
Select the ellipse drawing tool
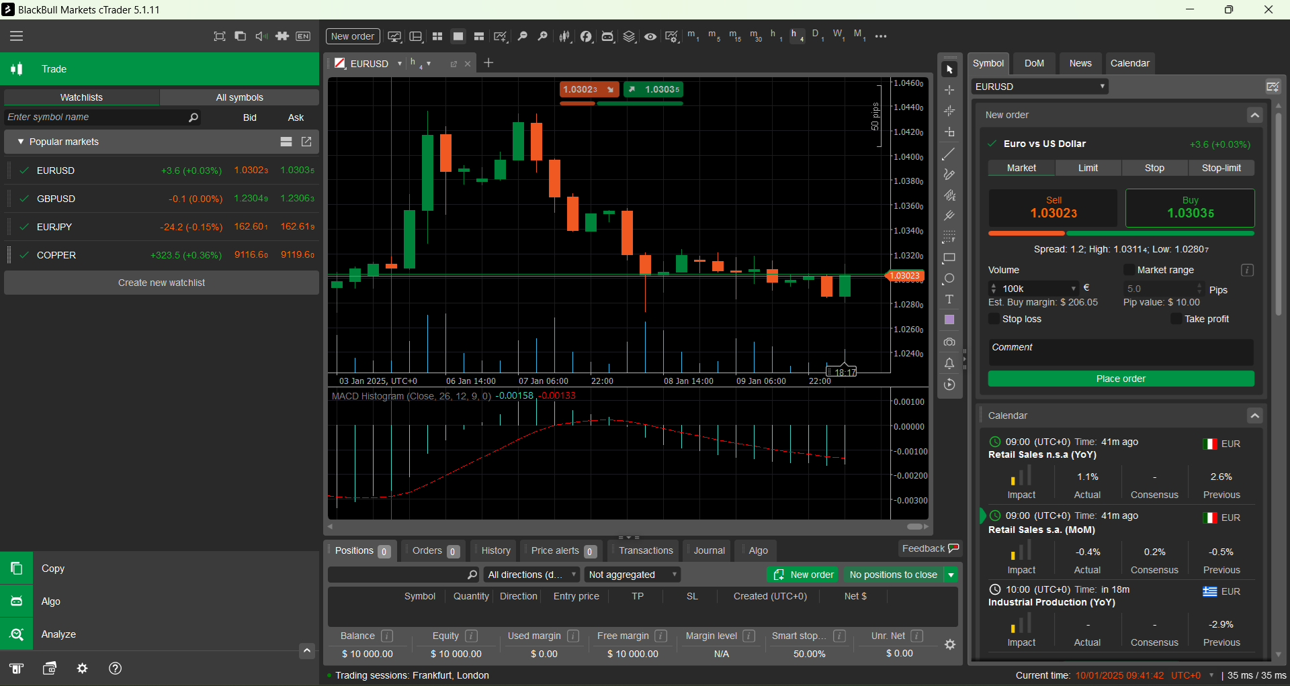click(x=949, y=279)
